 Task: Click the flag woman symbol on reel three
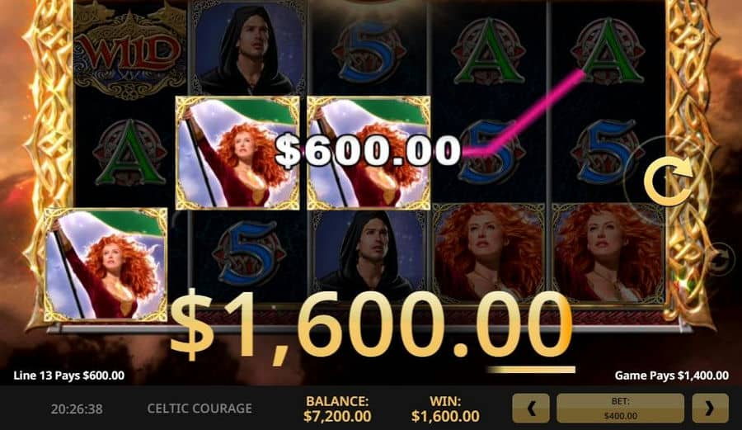tap(369, 153)
